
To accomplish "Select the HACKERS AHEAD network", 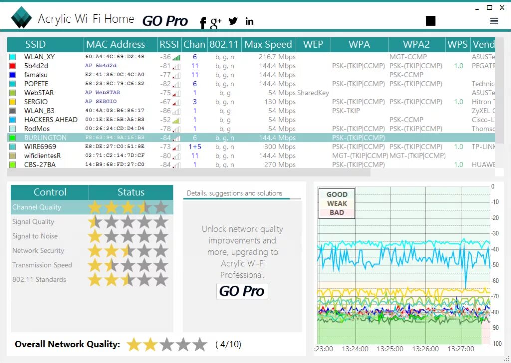I will (x=252, y=120).
